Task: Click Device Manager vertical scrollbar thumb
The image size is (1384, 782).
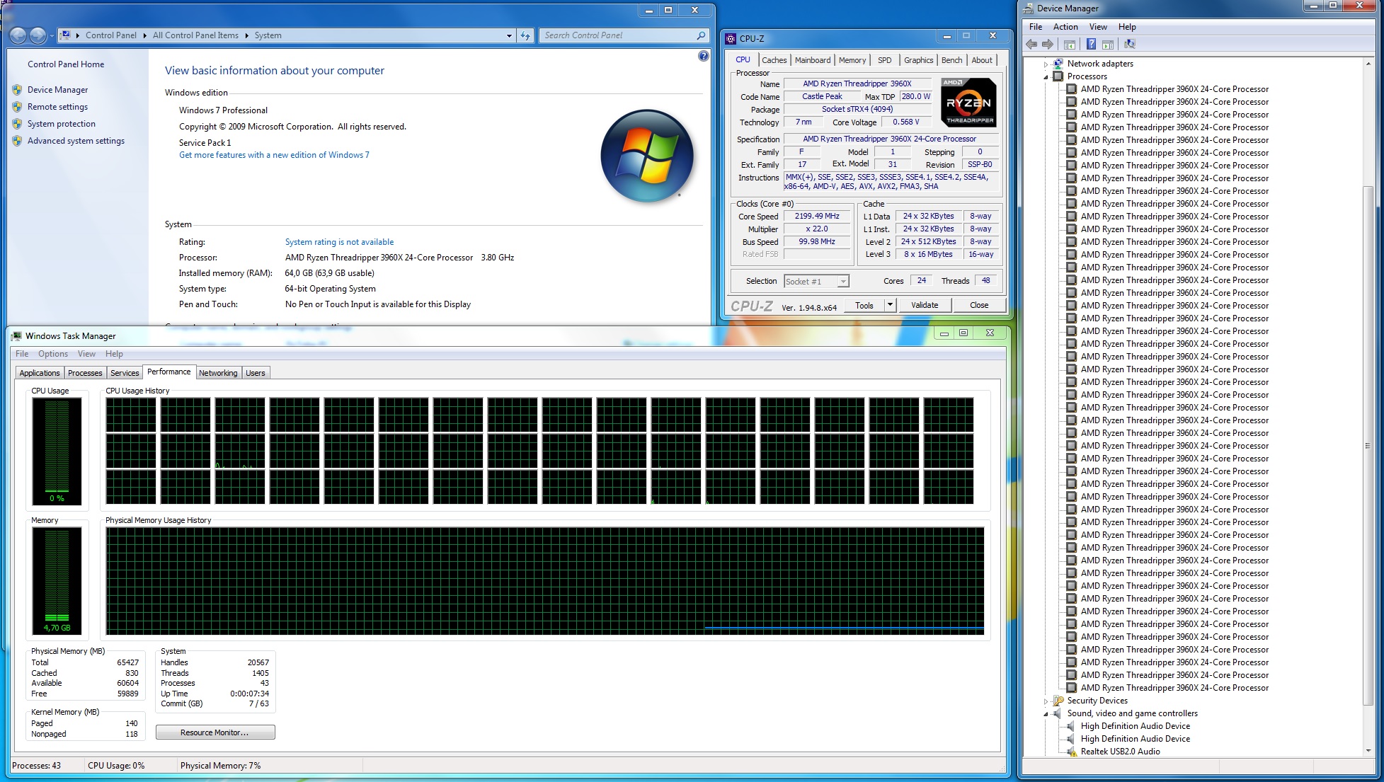Action: 1368,445
